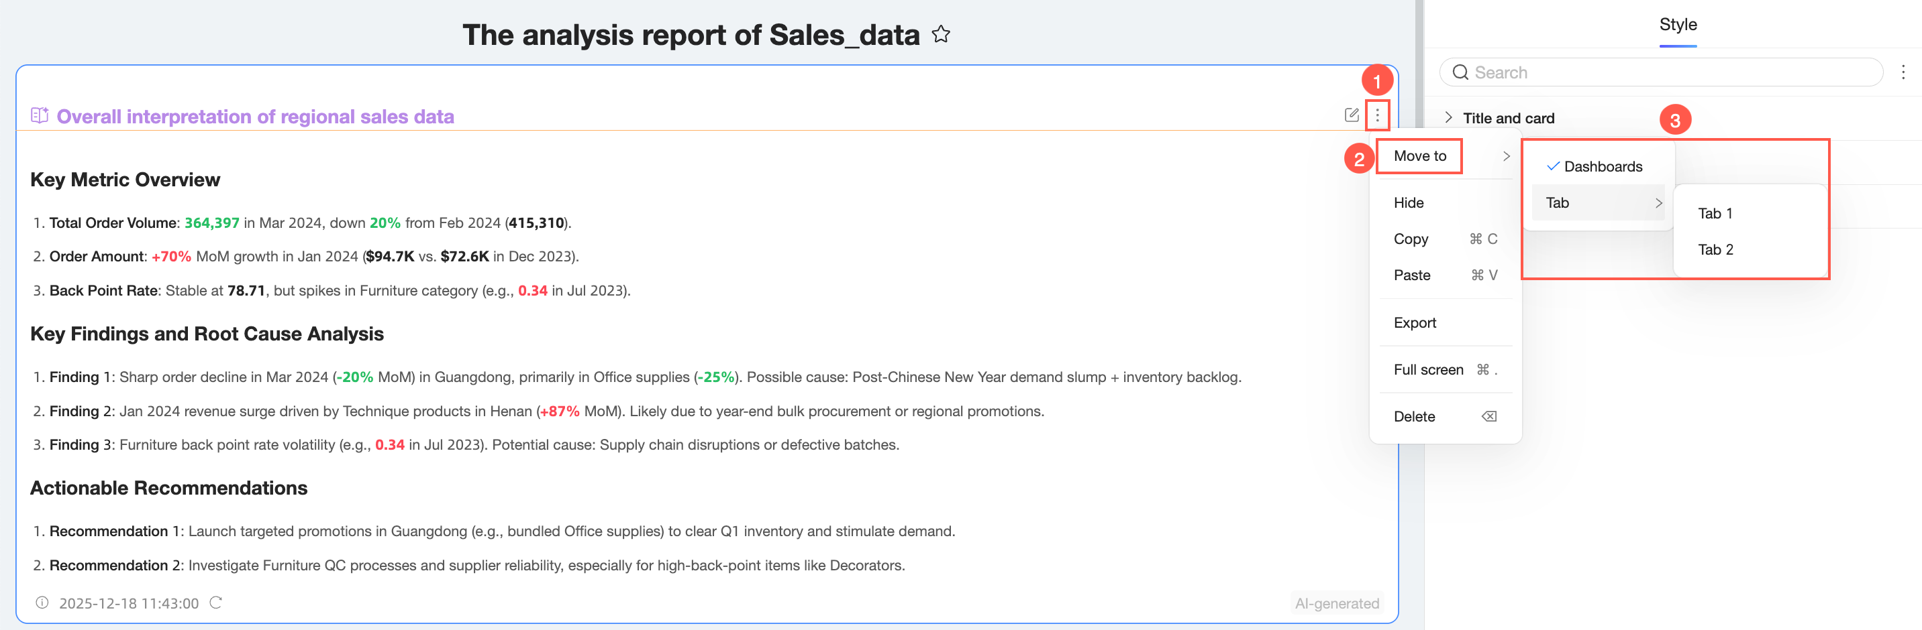The height and width of the screenshot is (630, 1922).
Task: Click the favorite star next to report title
Action: point(941,34)
